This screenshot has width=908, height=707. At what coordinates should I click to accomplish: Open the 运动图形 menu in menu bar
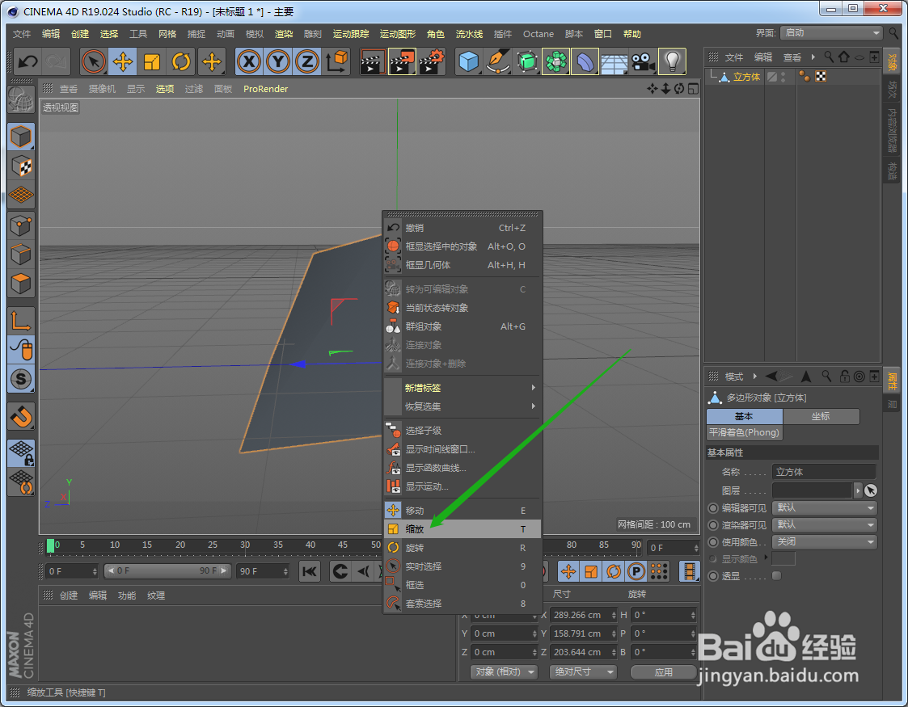coord(397,34)
